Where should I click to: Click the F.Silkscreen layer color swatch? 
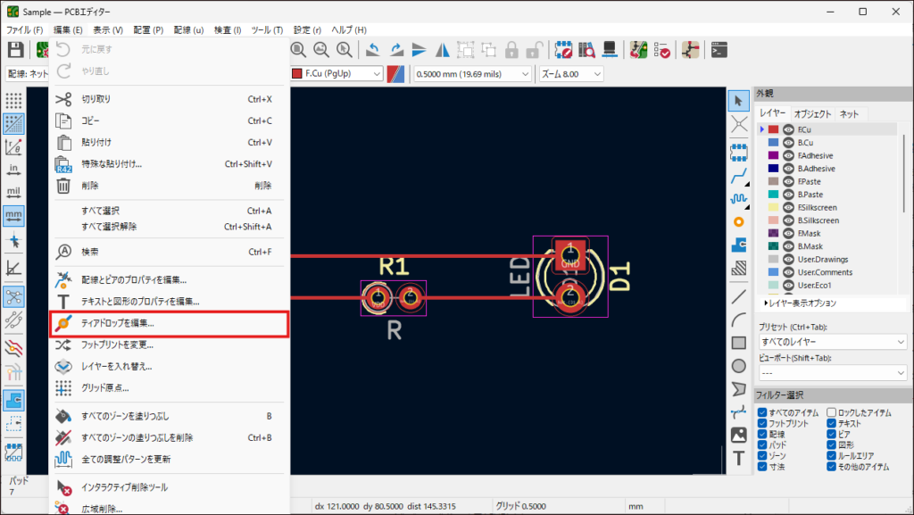773,207
